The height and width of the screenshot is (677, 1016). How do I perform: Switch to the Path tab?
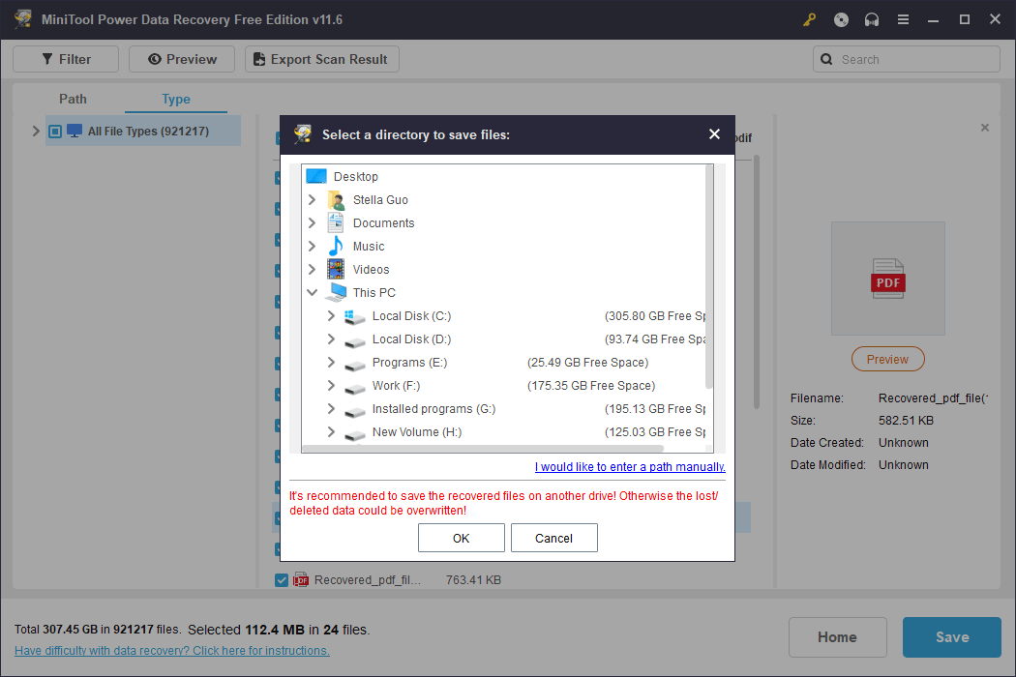(x=73, y=99)
